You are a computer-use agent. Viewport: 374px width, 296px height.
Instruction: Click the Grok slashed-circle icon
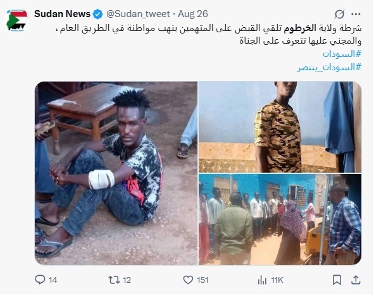point(339,15)
